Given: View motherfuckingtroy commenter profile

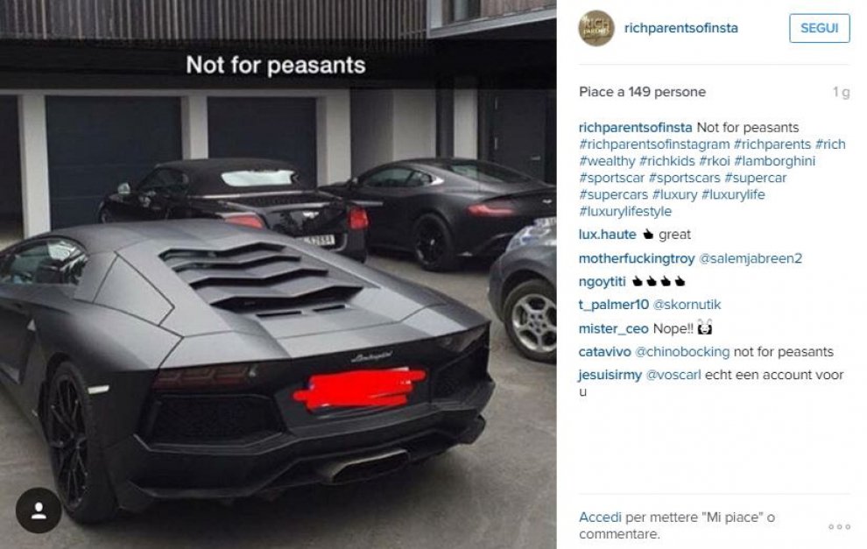Looking at the screenshot, I should [x=637, y=258].
